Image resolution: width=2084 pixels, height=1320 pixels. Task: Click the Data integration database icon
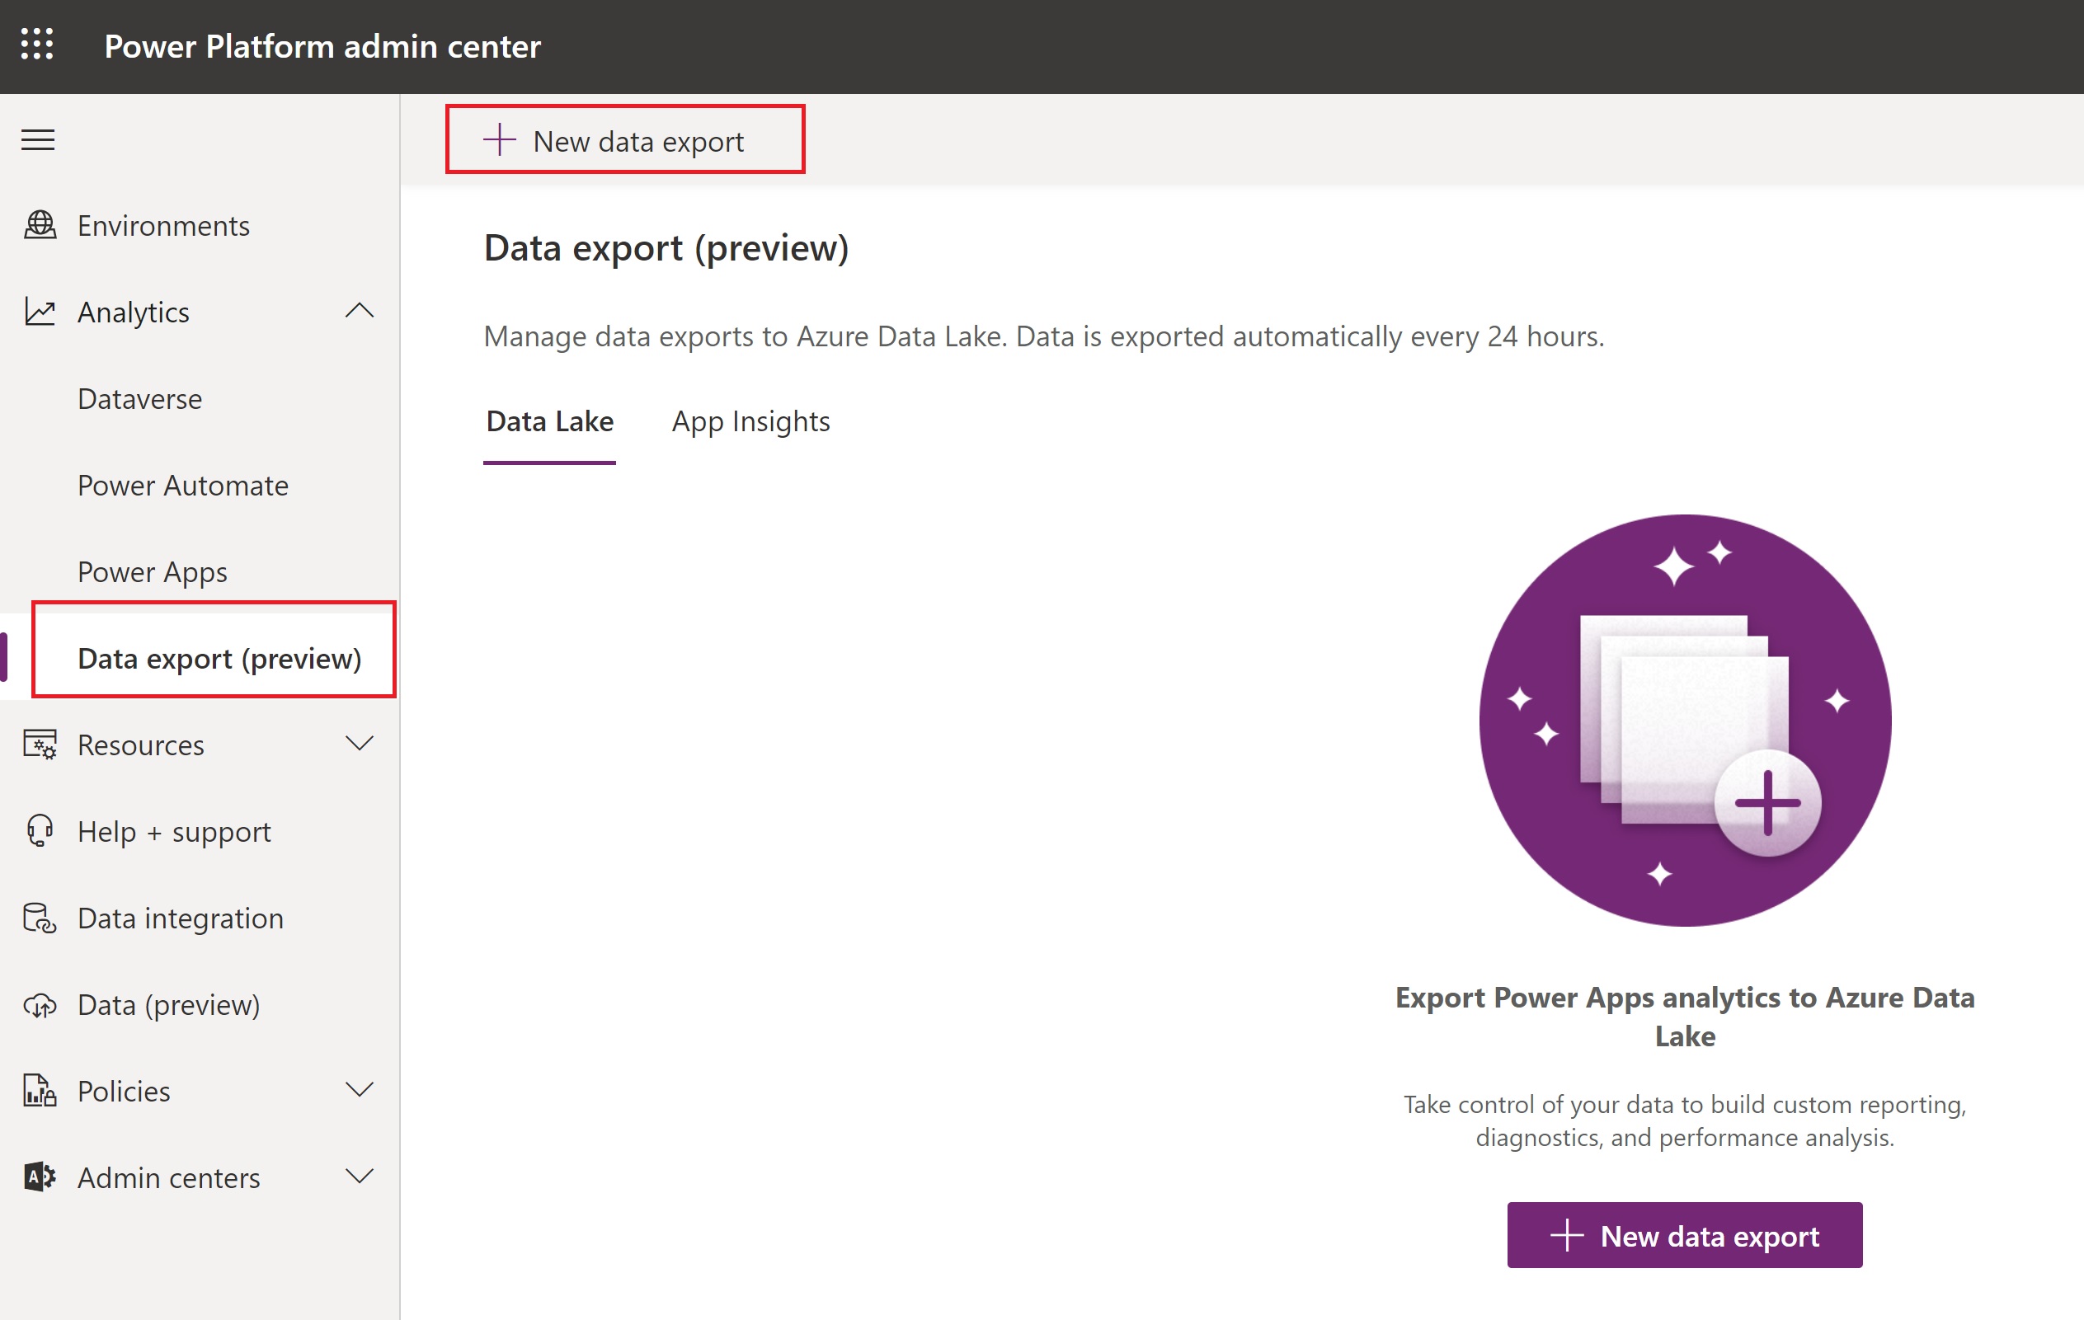[x=40, y=918]
